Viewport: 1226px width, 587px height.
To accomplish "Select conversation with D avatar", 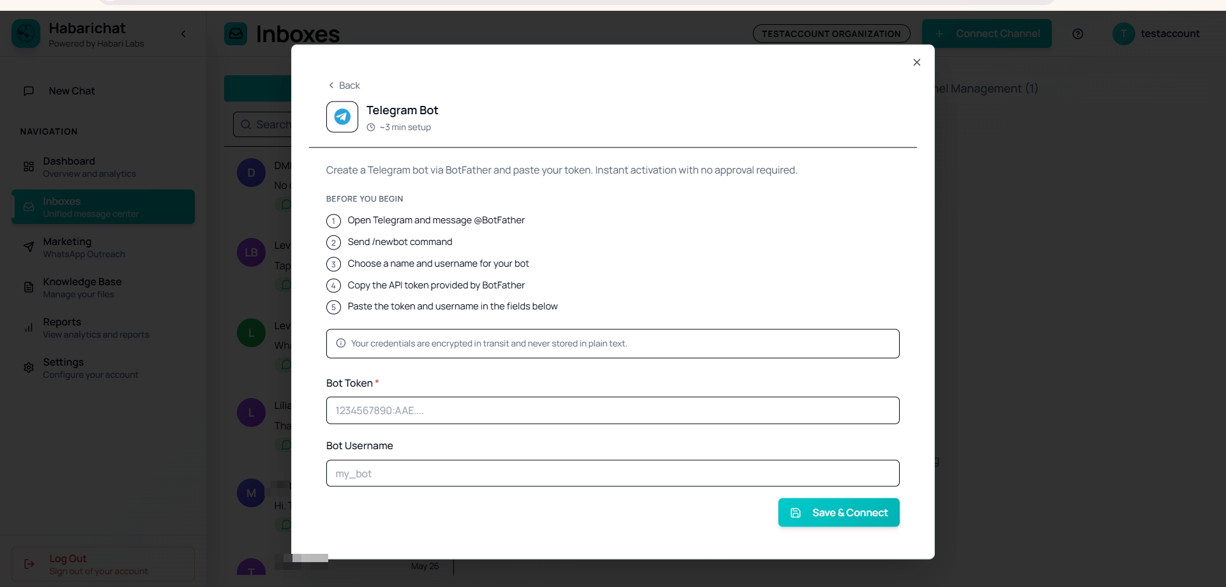I will [x=251, y=173].
